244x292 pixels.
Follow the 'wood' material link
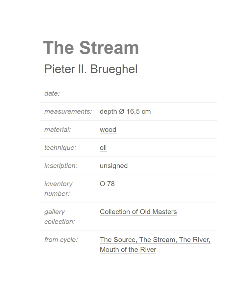(x=108, y=130)
